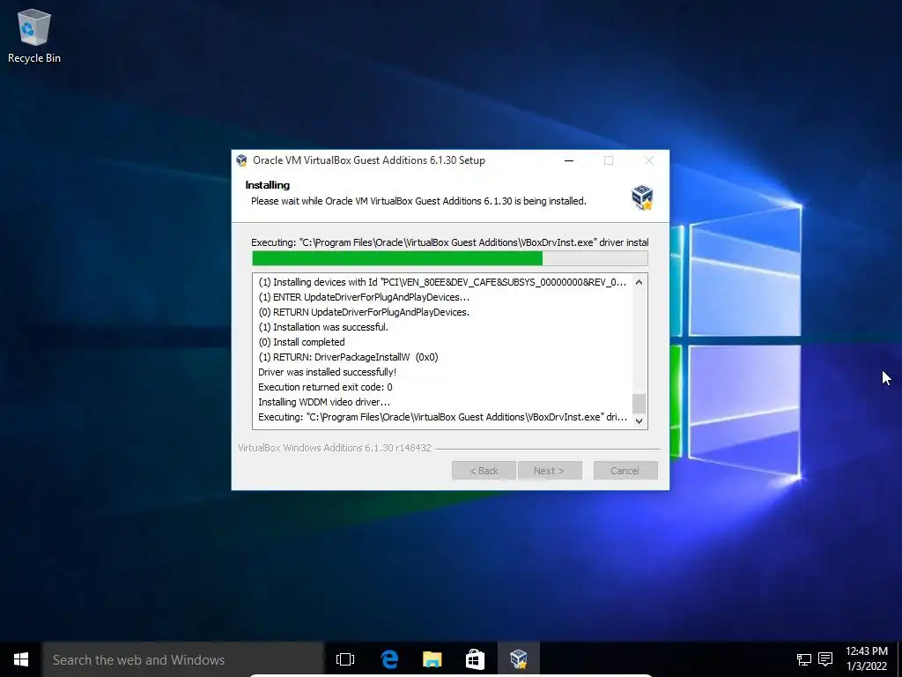902x677 pixels.
Task: Click the search the web and Windows box
Action: (183, 659)
